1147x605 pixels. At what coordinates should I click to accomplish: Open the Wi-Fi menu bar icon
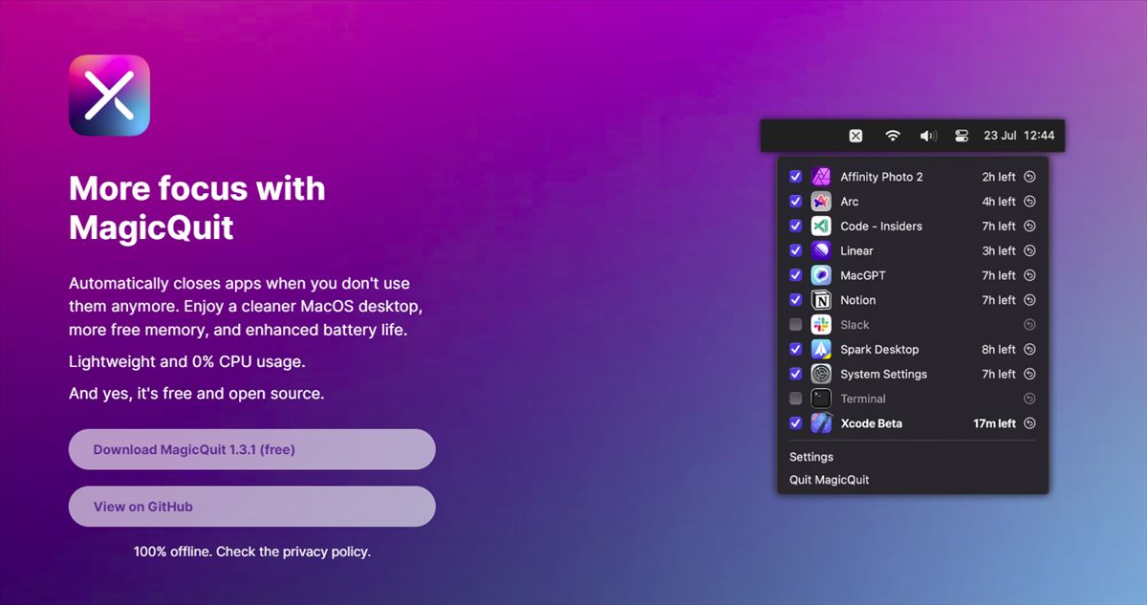(x=893, y=136)
